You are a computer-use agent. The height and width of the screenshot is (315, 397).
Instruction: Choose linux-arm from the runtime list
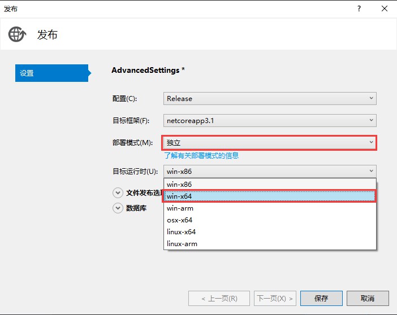click(x=270, y=244)
